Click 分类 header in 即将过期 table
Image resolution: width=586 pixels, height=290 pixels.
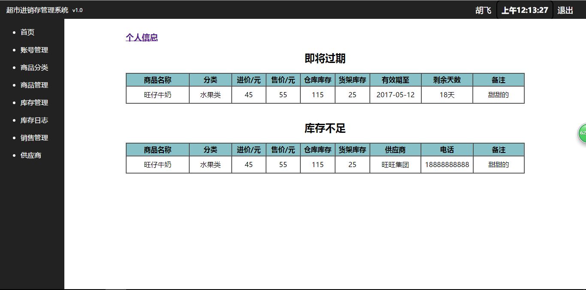pos(210,80)
